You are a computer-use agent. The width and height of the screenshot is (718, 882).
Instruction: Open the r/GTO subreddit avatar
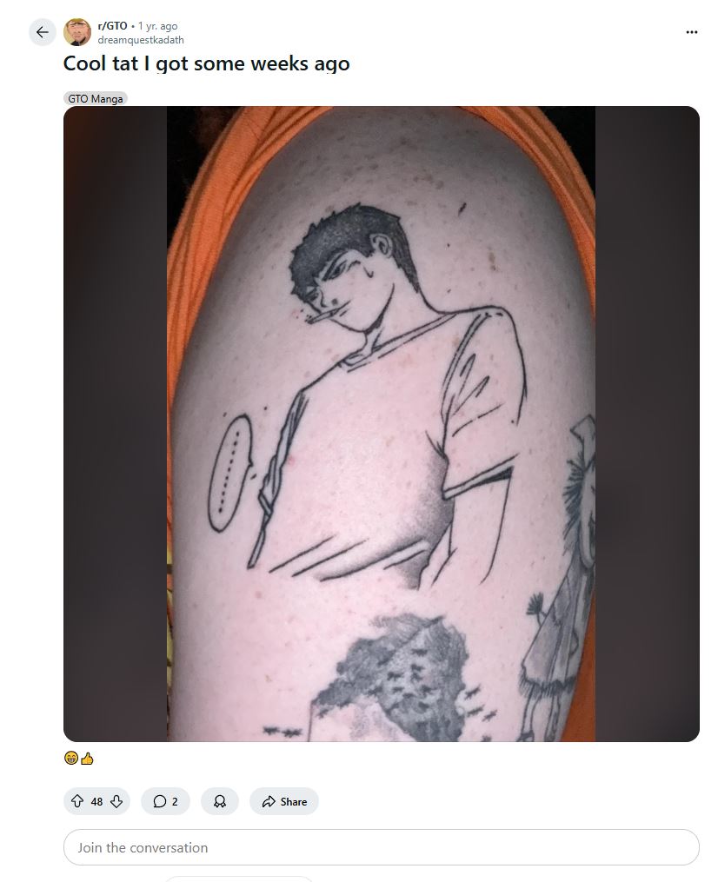(x=77, y=32)
